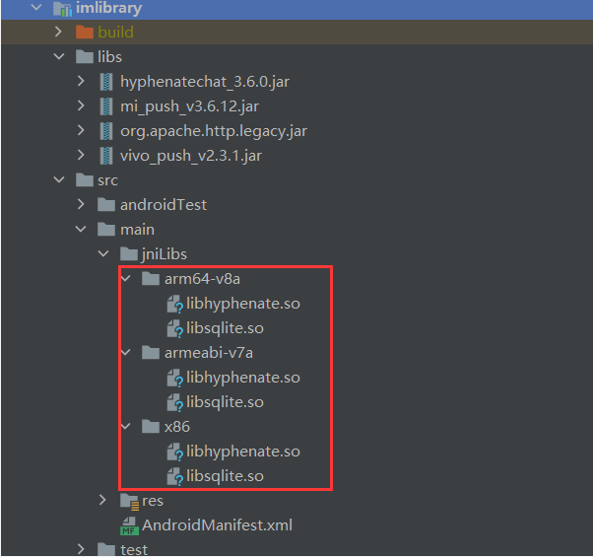The width and height of the screenshot is (593, 557).
Task: Select vivo_push_v2.3.1.jar file name
Action: (x=191, y=156)
